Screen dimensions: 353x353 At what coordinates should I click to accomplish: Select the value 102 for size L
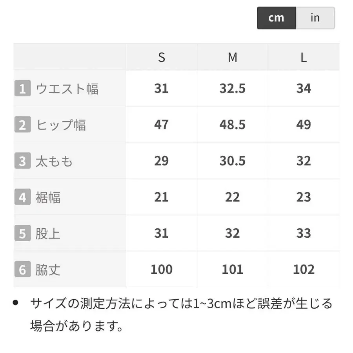(304, 269)
